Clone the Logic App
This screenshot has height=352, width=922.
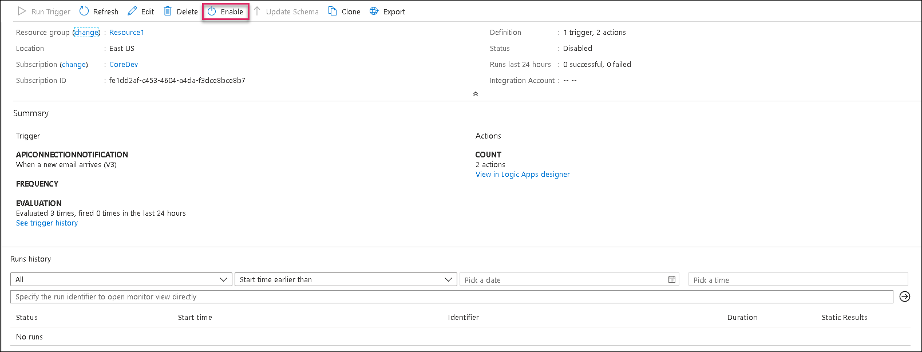click(x=333, y=11)
